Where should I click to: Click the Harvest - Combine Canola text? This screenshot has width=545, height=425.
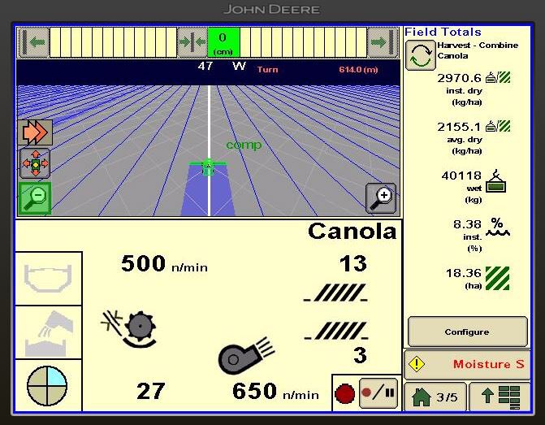click(x=478, y=50)
